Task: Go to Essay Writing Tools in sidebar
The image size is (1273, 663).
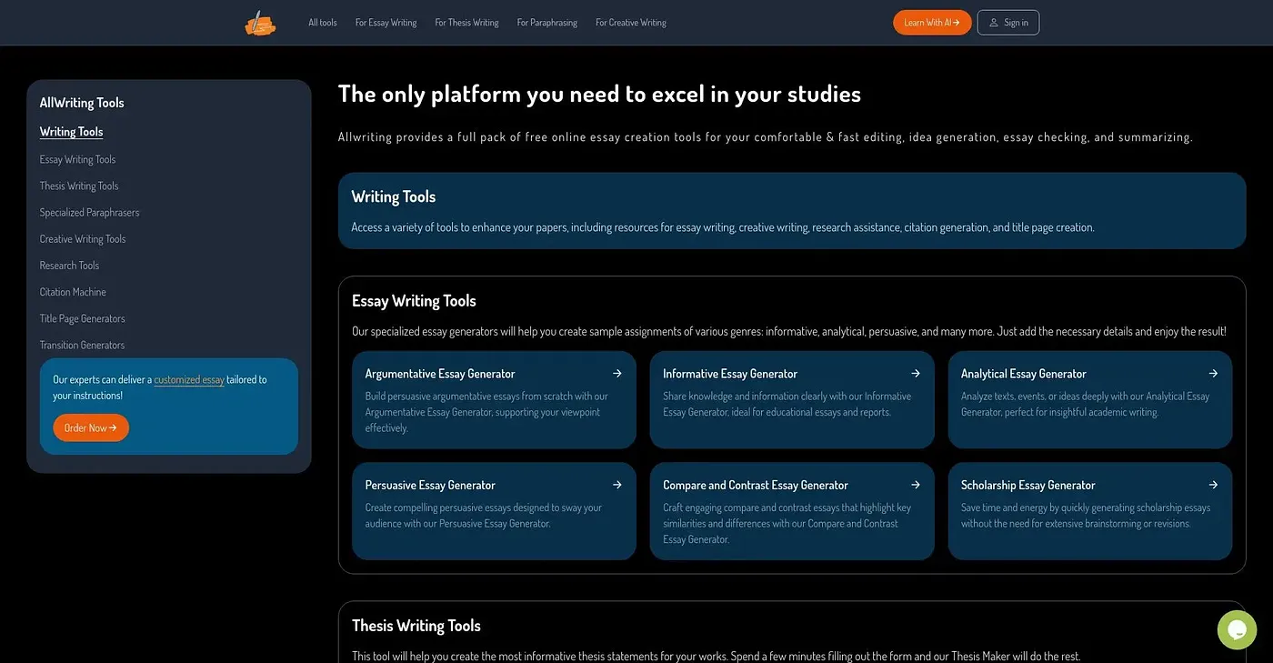Action: (x=77, y=159)
